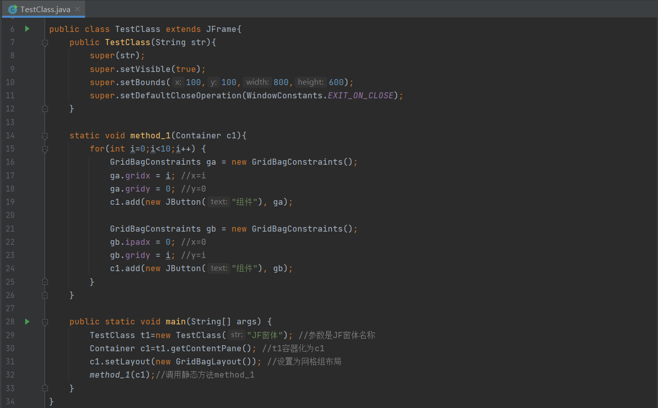Select the TestClass.java tab
Screen dimensions: 658x408
(44, 9)
